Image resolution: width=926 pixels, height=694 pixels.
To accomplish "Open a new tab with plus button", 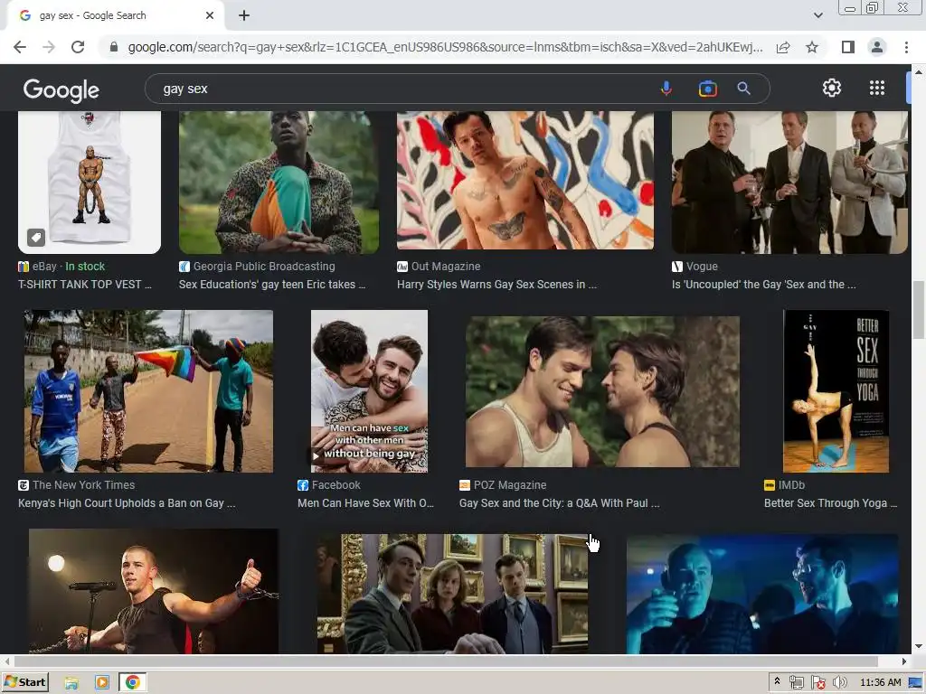I will [x=244, y=16].
